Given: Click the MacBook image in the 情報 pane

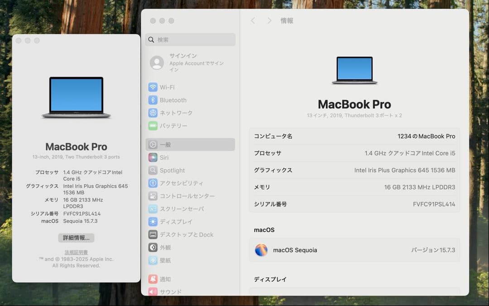Looking at the screenshot, I should pyautogui.click(x=355, y=70).
